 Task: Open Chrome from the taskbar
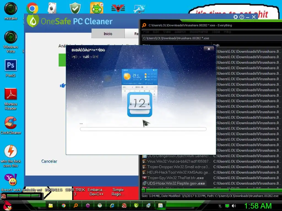pyautogui.click(x=64, y=206)
